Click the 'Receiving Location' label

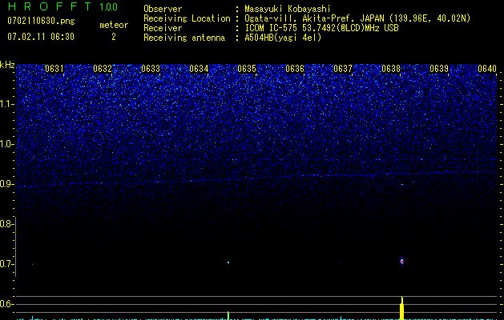[x=187, y=18]
